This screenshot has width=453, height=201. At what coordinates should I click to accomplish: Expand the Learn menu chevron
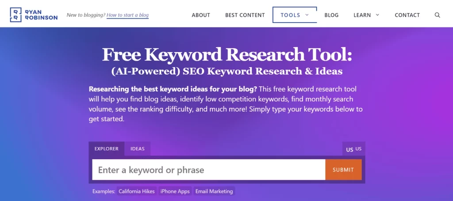pos(377,15)
